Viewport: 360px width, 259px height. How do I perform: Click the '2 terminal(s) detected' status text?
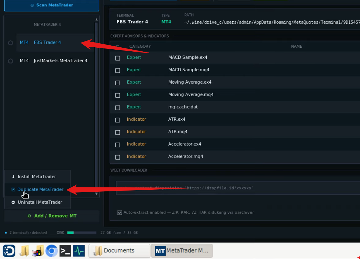(28, 233)
